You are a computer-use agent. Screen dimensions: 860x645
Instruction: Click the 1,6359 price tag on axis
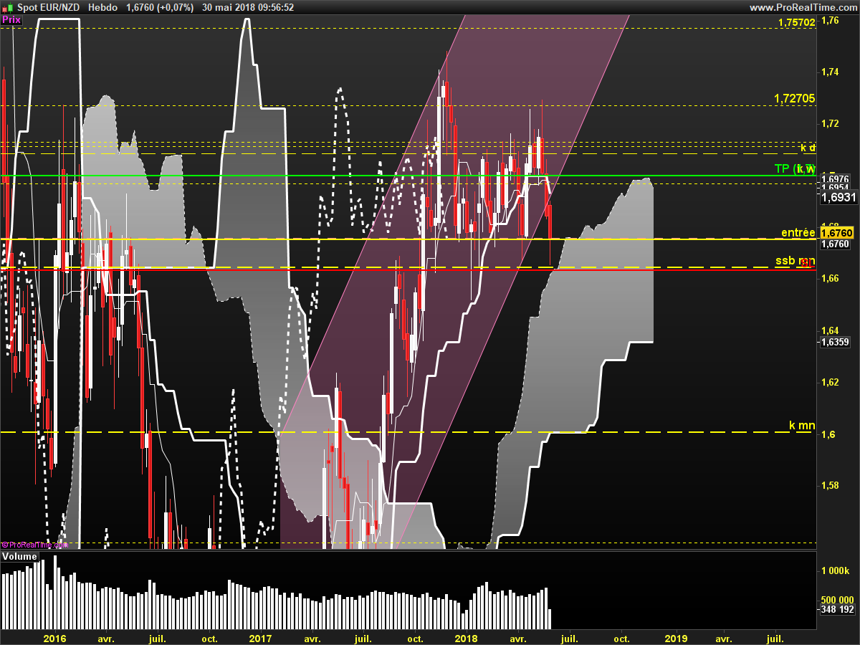point(836,343)
